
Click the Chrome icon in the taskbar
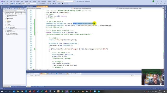click(x=22, y=91)
